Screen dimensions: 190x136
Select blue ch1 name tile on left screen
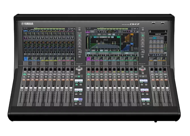[x=26, y=59]
